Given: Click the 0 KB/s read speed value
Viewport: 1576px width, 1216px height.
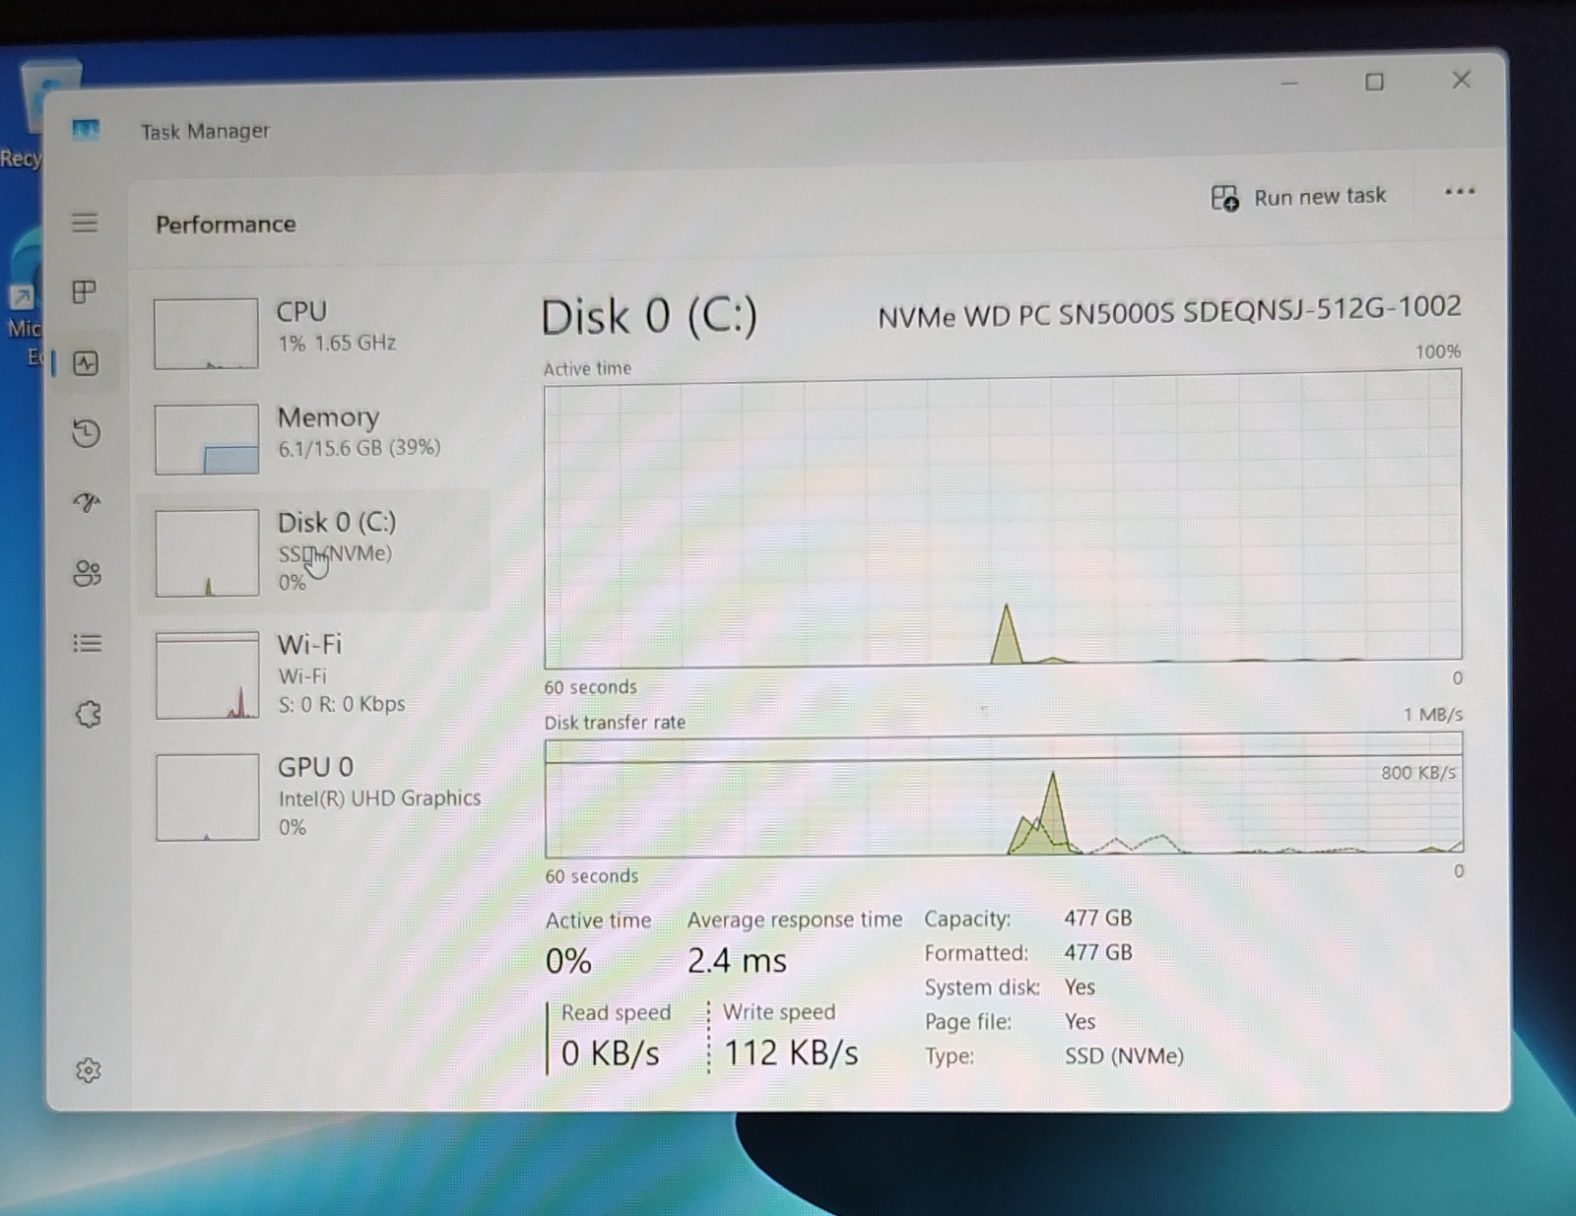Looking at the screenshot, I should (611, 1054).
